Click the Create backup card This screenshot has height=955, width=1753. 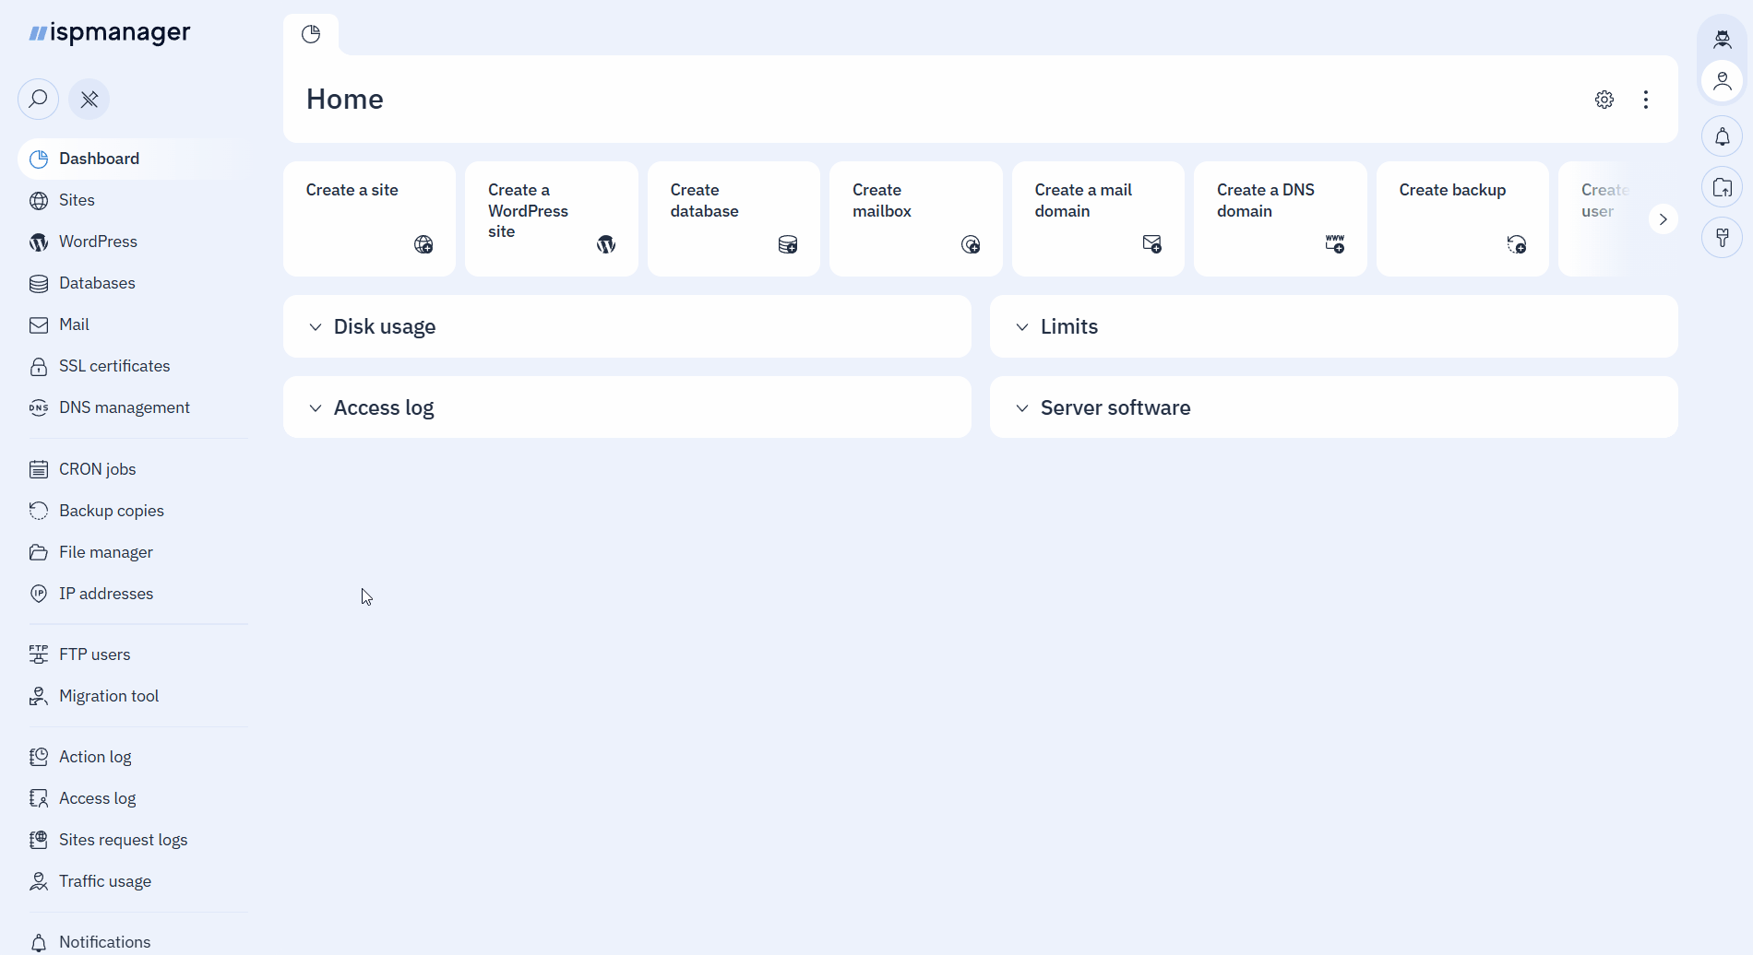click(x=1461, y=218)
